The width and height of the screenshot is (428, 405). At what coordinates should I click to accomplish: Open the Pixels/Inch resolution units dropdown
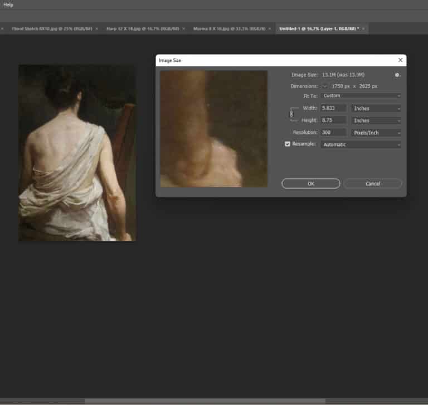376,133
